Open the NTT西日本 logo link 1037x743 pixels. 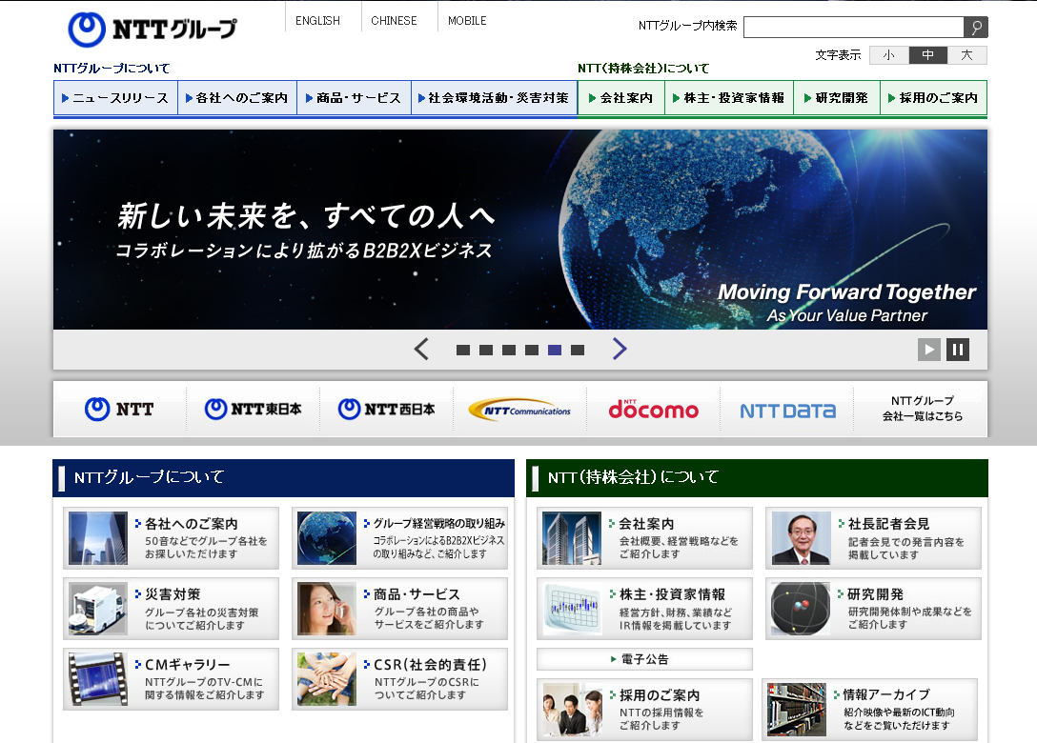(386, 410)
